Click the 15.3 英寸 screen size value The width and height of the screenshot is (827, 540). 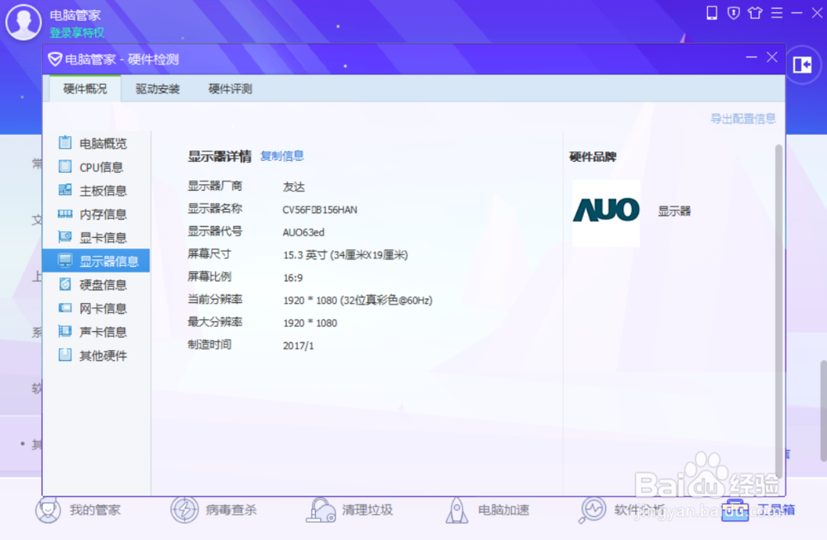(346, 255)
